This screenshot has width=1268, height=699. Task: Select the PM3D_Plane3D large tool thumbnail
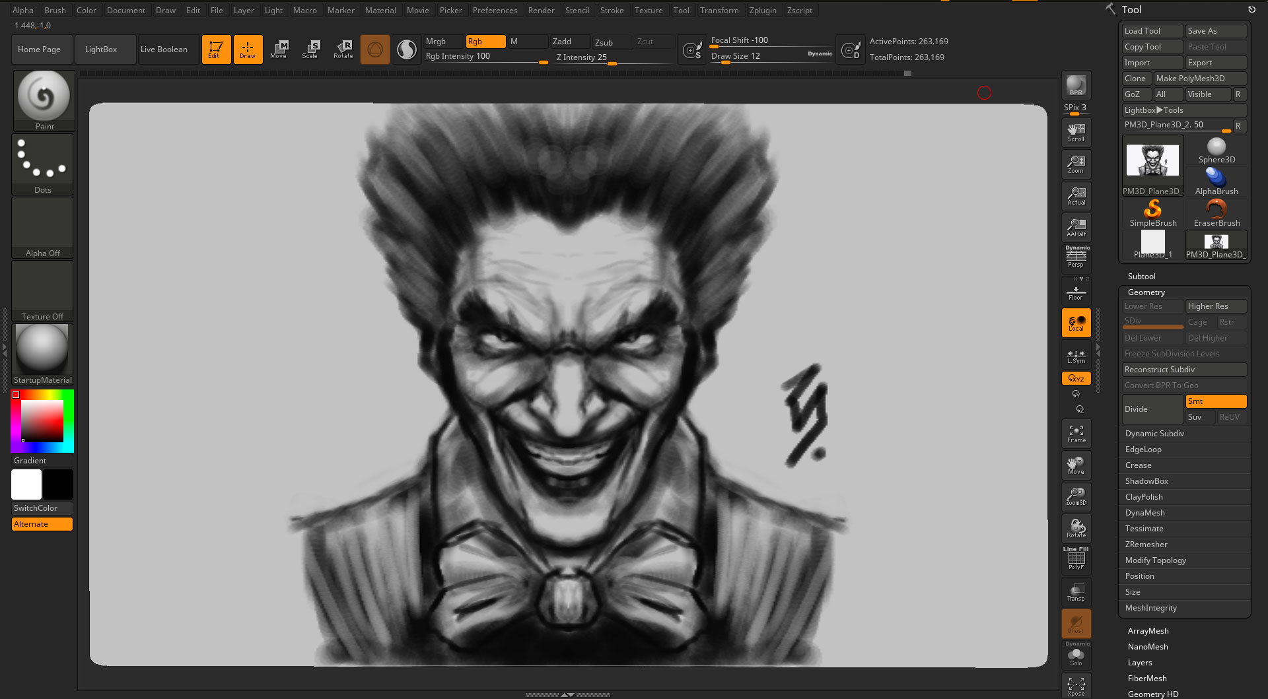(1152, 166)
